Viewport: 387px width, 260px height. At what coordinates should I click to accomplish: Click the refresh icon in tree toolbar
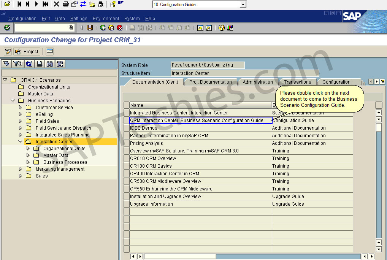(29, 64)
